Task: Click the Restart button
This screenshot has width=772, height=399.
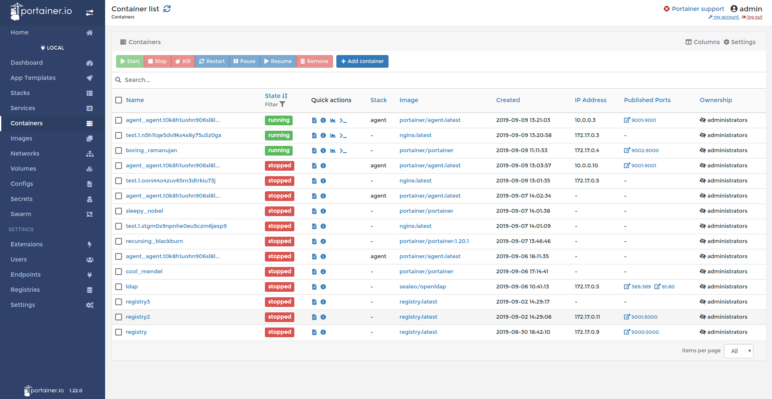Action: [x=212, y=61]
